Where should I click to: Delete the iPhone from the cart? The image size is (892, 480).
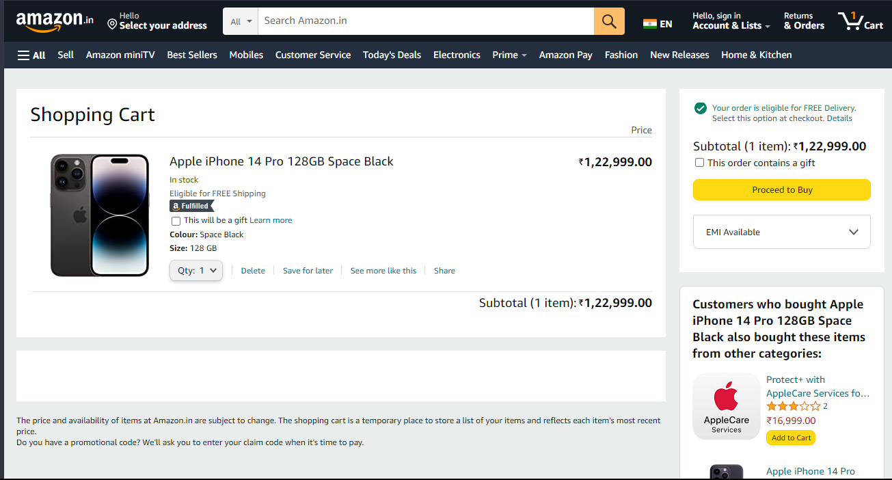(x=253, y=271)
